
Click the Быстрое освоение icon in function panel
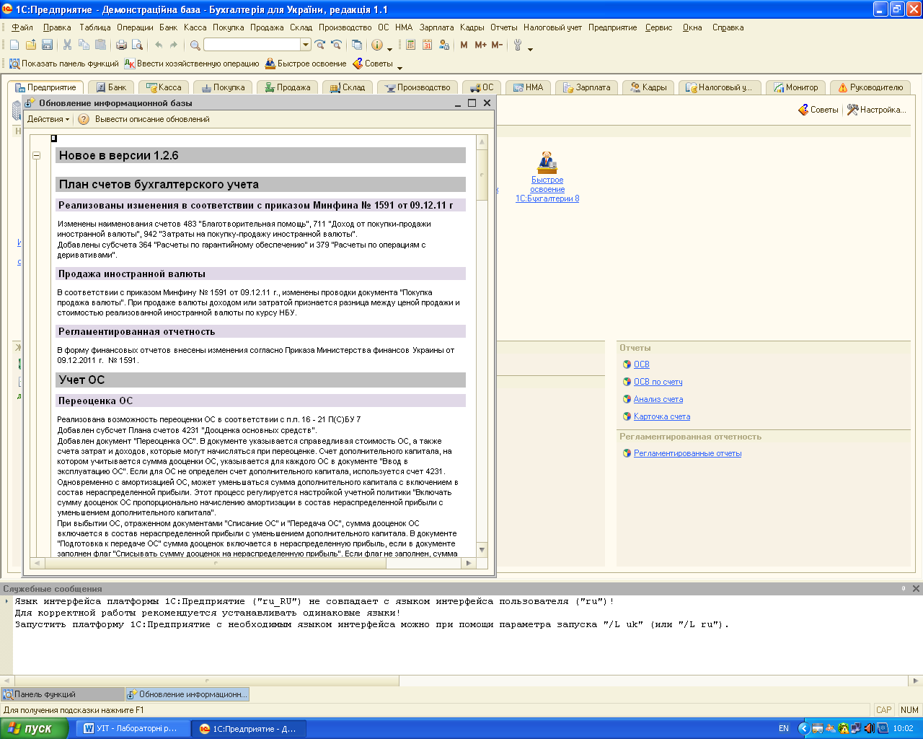coord(547,162)
